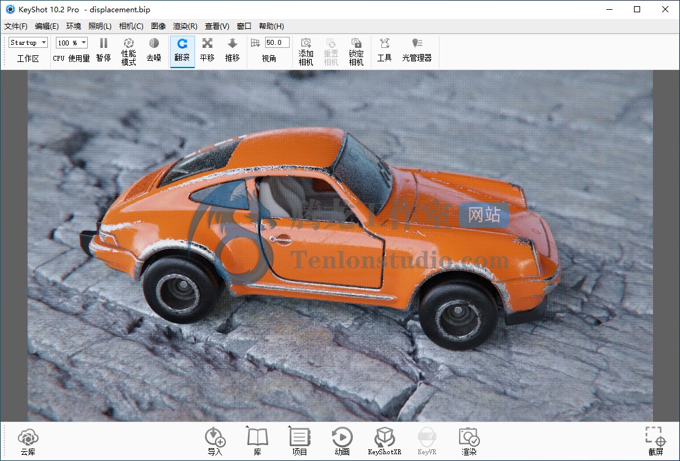This screenshot has width=680, height=461.
Task: Select the Pan (平移) camera tool
Action: tap(207, 50)
